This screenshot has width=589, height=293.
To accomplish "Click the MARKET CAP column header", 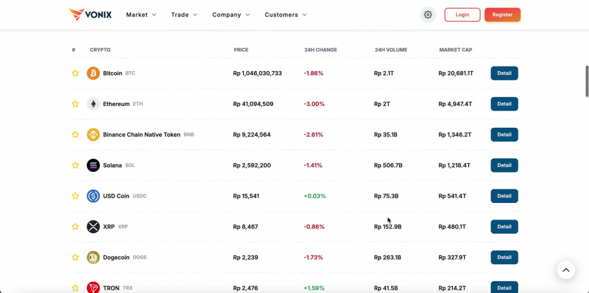I will [456, 50].
